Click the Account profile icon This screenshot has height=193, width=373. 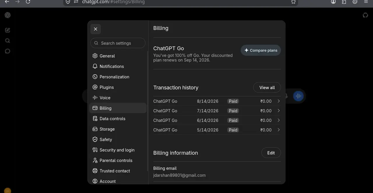click(95, 181)
